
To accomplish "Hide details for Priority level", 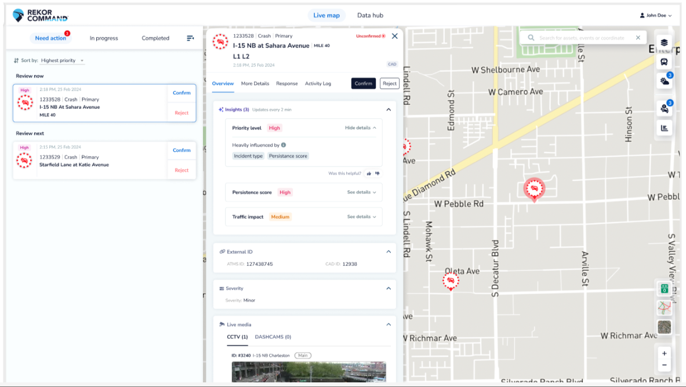I will click(361, 127).
